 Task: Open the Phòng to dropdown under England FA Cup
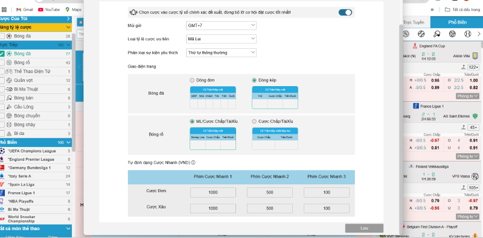(467, 96)
